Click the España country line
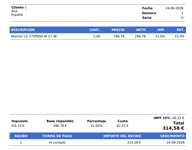192x150 pixels. 17,15
